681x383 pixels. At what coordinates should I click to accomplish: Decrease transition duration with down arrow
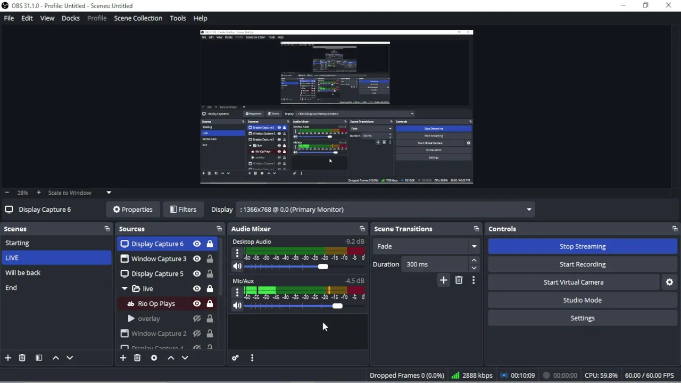[474, 268]
